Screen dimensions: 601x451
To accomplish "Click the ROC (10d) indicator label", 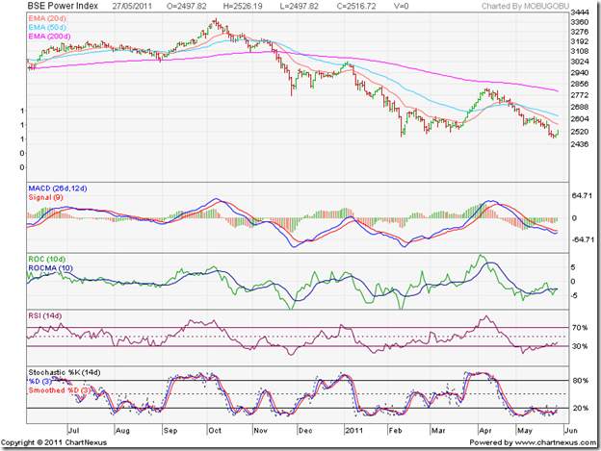I will (47, 259).
